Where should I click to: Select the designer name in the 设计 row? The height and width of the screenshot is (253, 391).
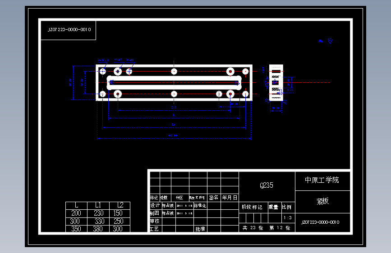pos(168,205)
